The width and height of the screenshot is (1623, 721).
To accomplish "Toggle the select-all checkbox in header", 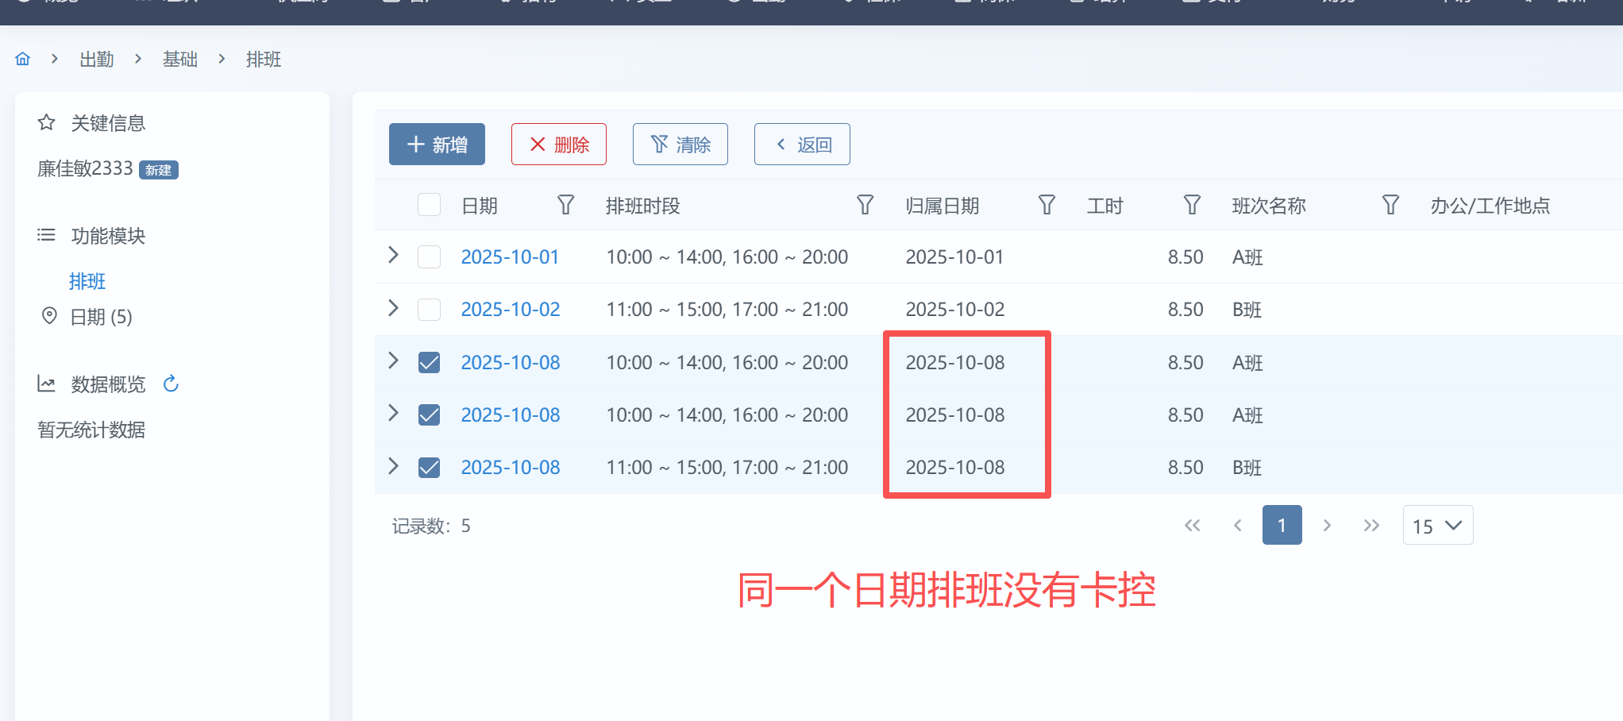I will tap(429, 205).
